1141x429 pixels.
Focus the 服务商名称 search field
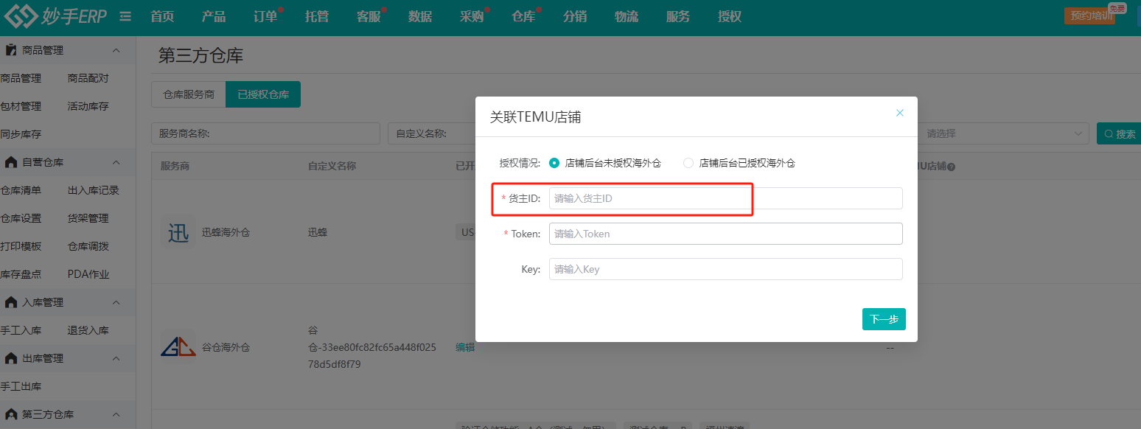coord(265,133)
